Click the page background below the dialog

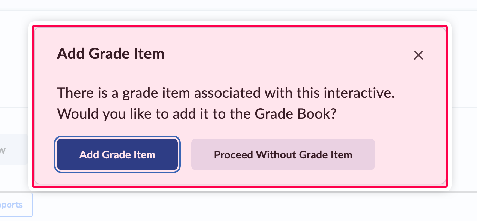(240, 208)
